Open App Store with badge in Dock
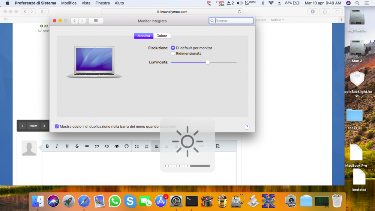The height and width of the screenshot is (211, 375). coord(161,201)
